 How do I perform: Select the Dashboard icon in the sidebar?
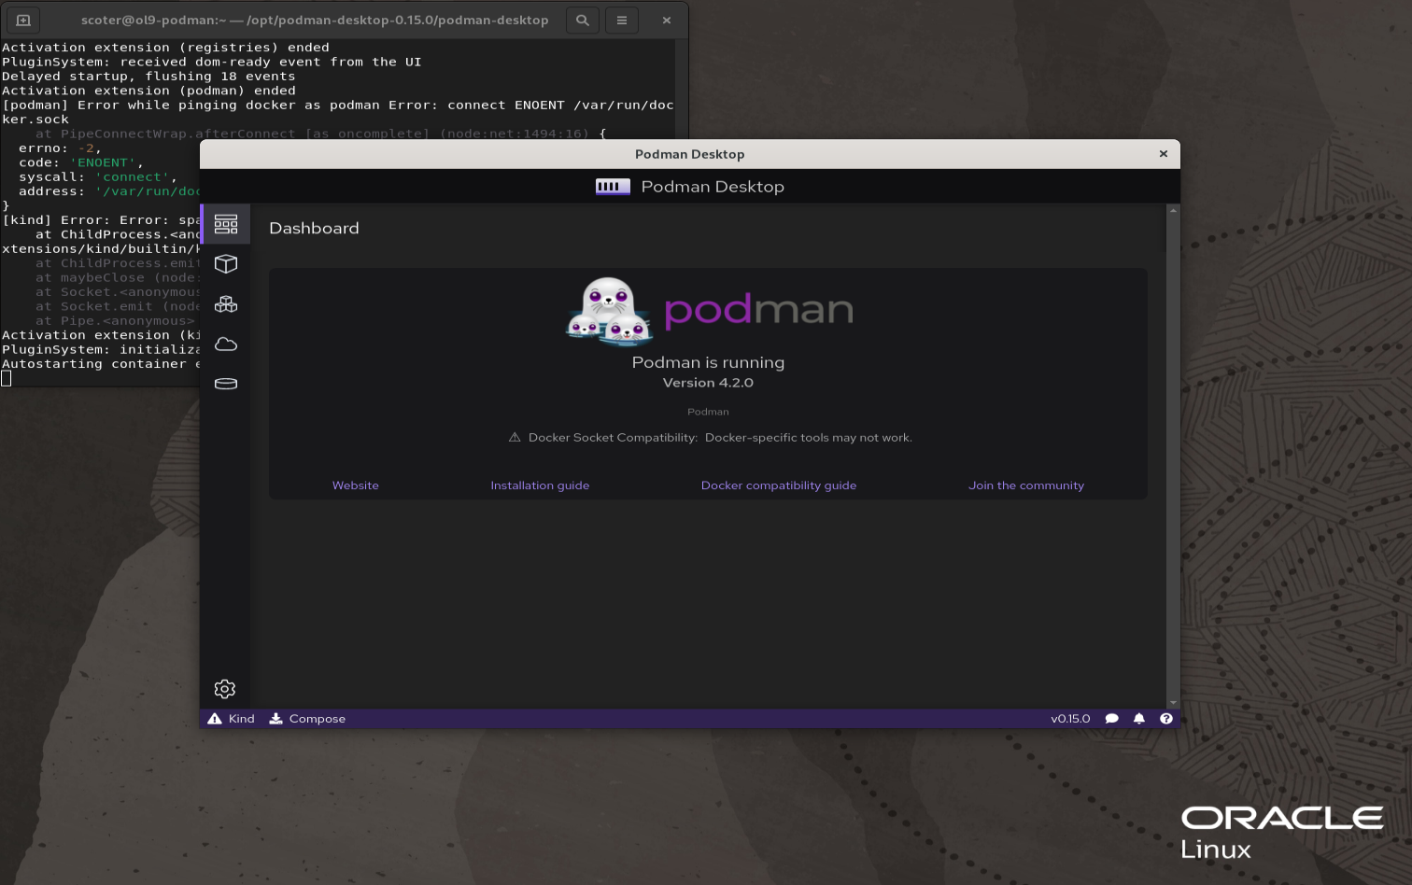(x=226, y=224)
